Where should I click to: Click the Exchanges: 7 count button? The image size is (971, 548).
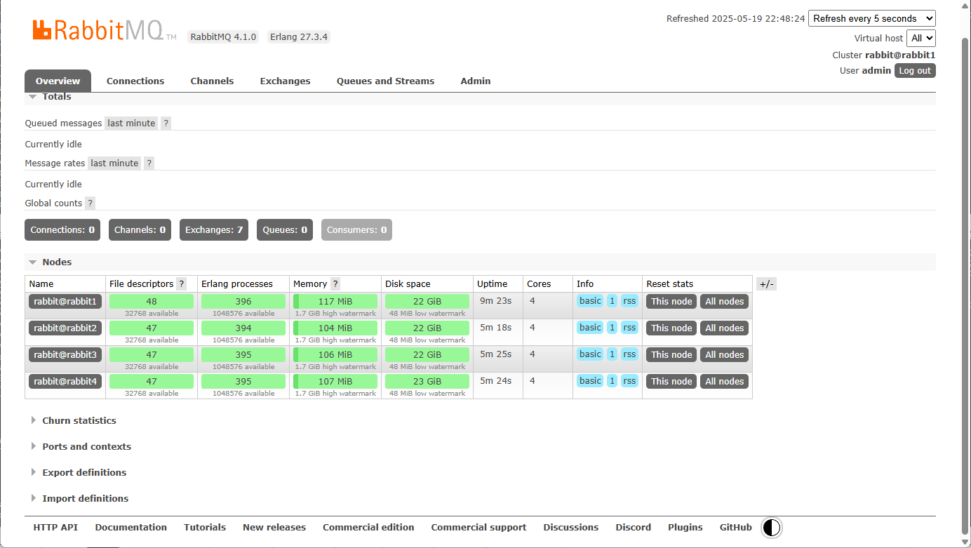click(x=214, y=229)
